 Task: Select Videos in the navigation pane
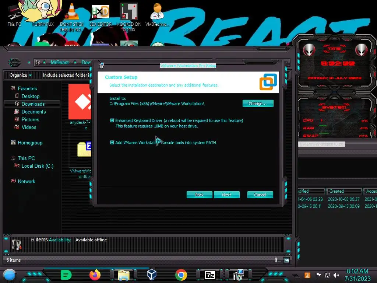tap(29, 127)
